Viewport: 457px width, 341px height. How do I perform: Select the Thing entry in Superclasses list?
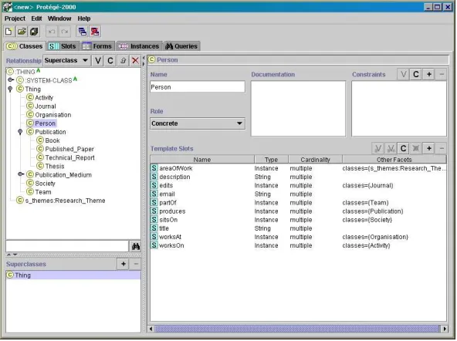pos(73,275)
